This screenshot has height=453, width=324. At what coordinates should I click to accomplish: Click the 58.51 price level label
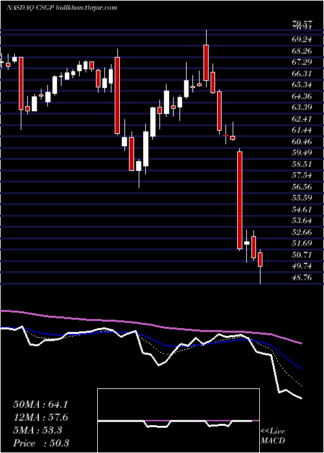[x=302, y=164]
